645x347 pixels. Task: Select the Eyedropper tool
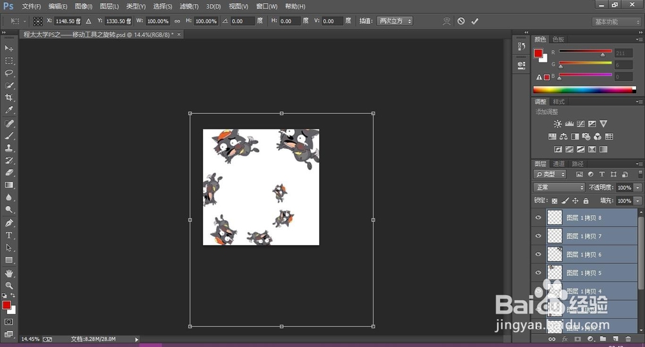point(8,109)
